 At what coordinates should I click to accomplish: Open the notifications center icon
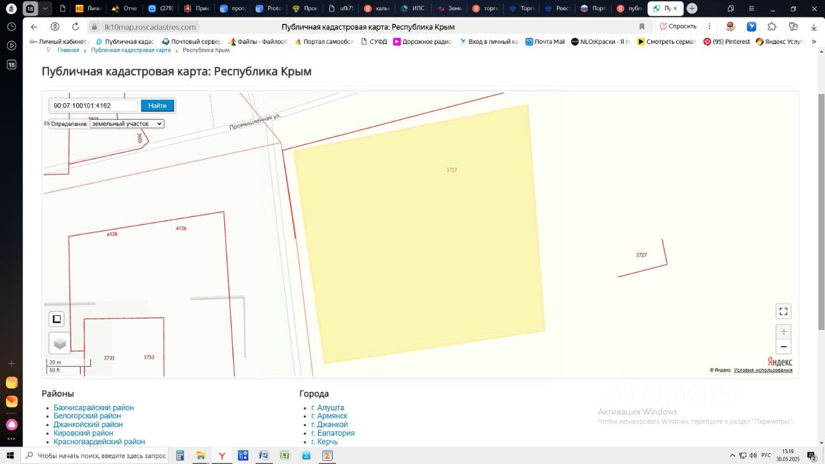(x=812, y=456)
